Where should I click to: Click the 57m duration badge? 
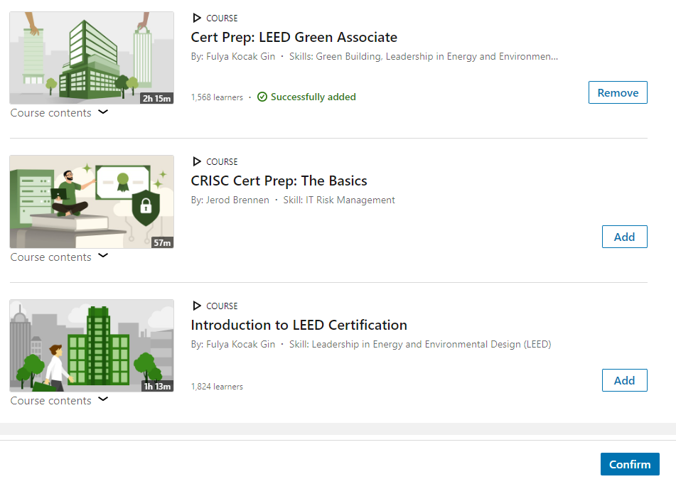click(x=162, y=242)
